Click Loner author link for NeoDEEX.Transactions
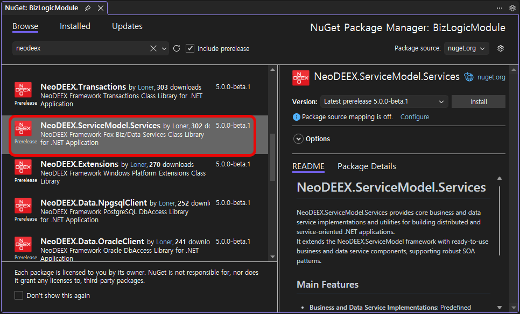520x314 pixels. (146, 87)
